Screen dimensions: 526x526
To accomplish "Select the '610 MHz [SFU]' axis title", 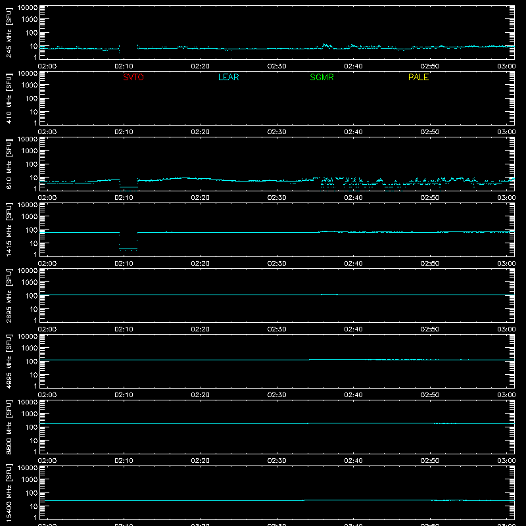I will point(9,164).
